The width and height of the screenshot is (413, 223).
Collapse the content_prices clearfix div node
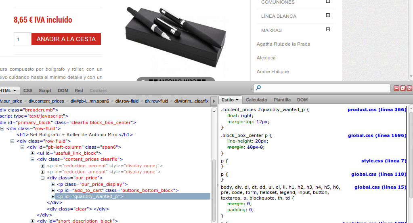click(x=32, y=160)
